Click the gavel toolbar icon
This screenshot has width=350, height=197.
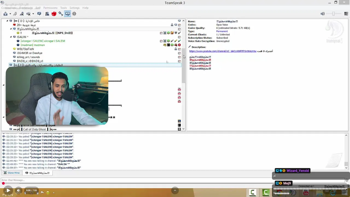pos(61,14)
